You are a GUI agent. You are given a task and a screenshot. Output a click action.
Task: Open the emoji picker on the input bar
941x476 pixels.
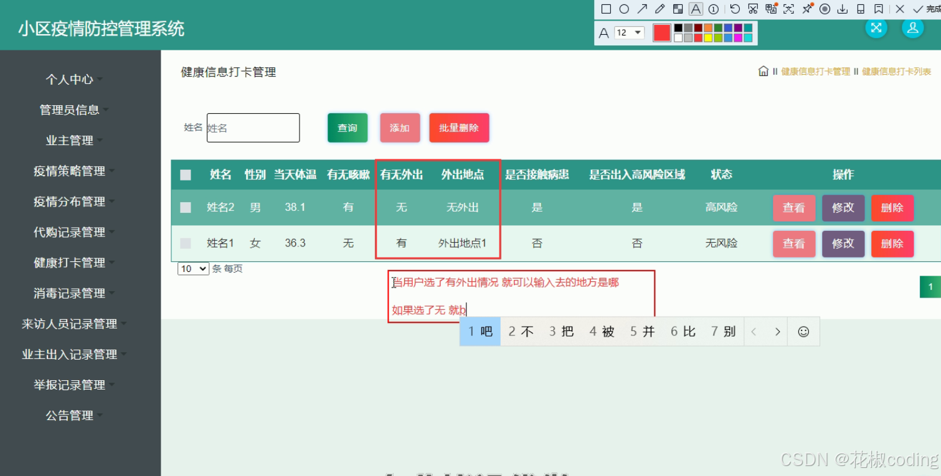point(803,331)
